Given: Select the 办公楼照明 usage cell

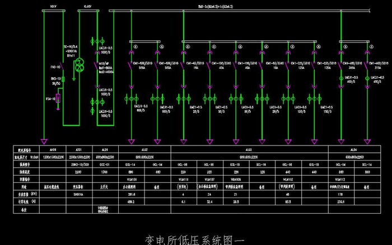Looking at the screenshot, I should [132, 187].
